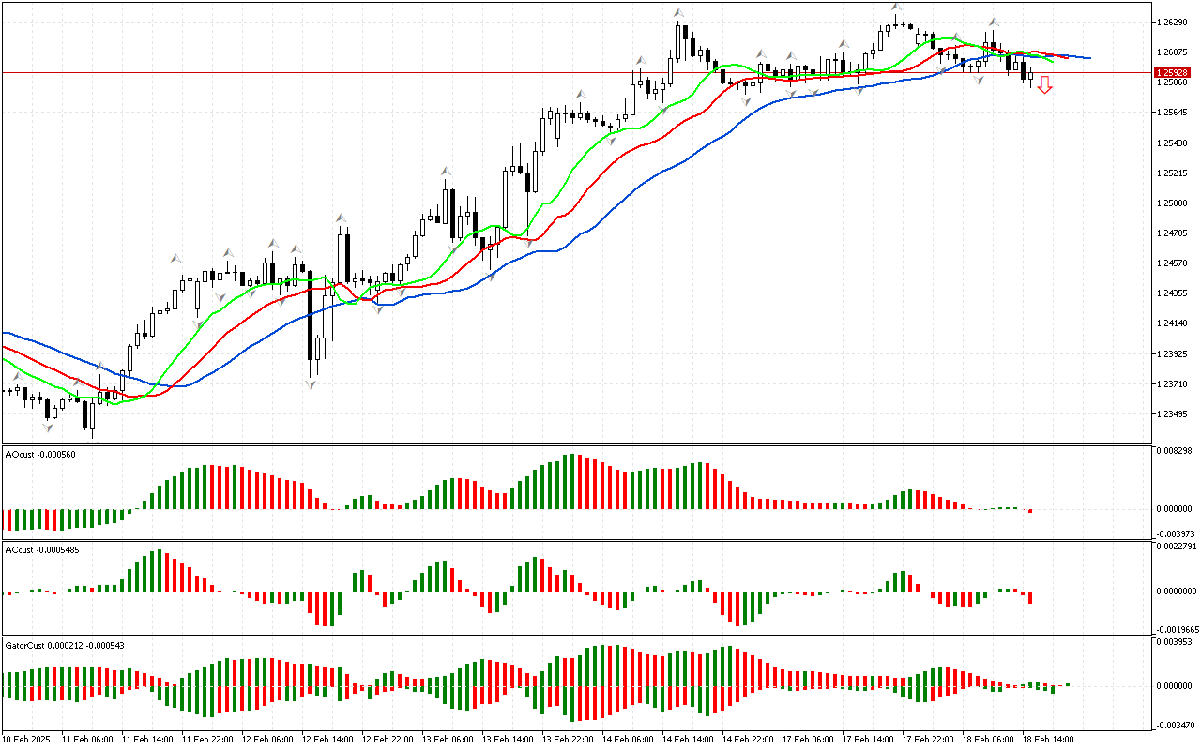The width and height of the screenshot is (1201, 750).
Task: Select price level 1.23710 on the scale
Action: tap(1172, 383)
